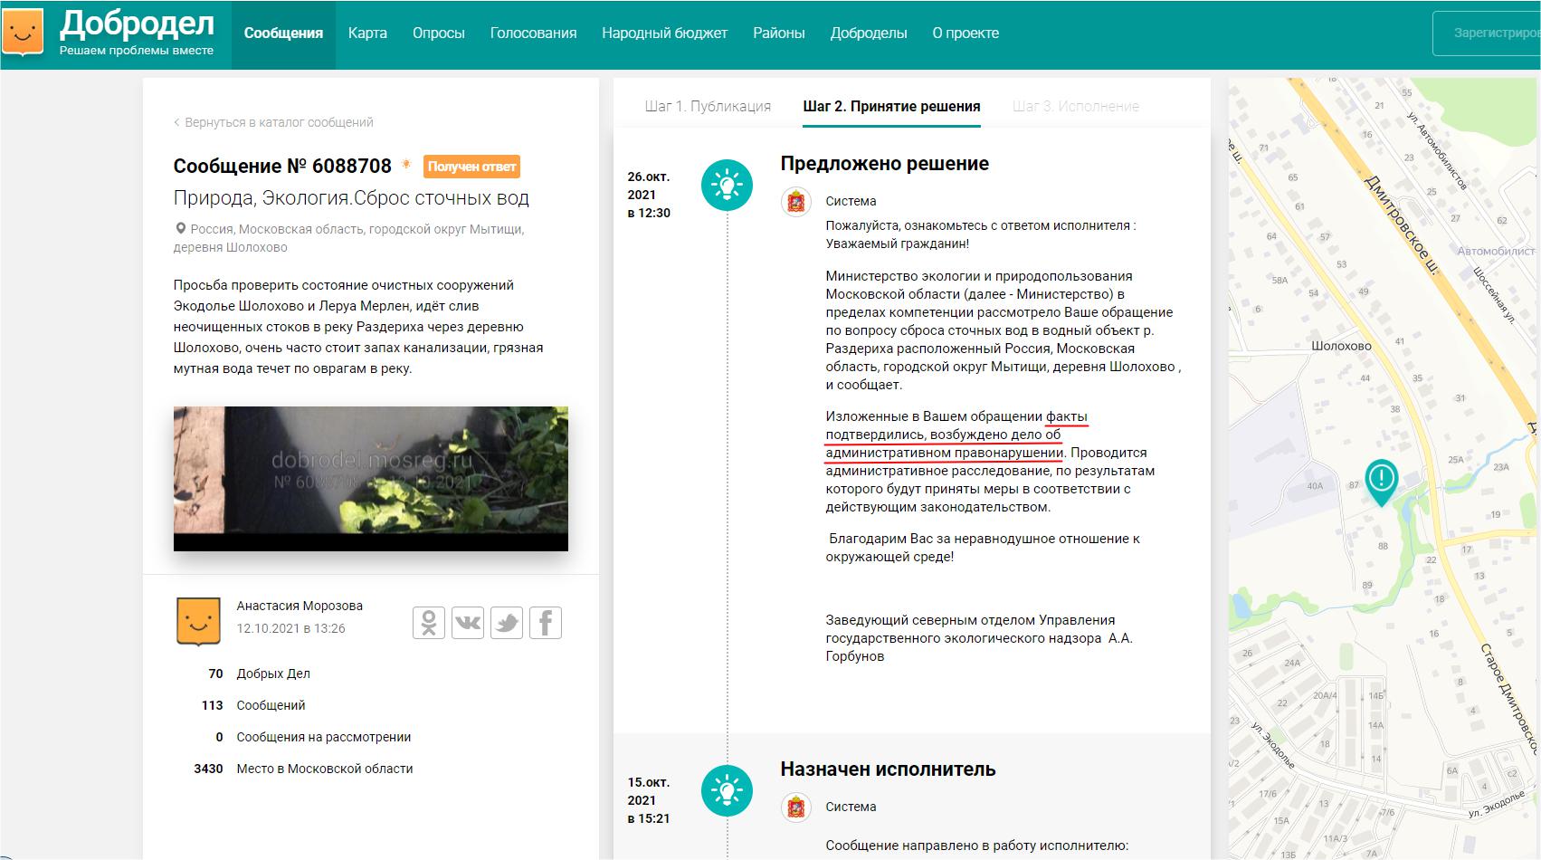Click Система emblem in Назначен исполнитель
The width and height of the screenshot is (1541, 860).
click(796, 807)
